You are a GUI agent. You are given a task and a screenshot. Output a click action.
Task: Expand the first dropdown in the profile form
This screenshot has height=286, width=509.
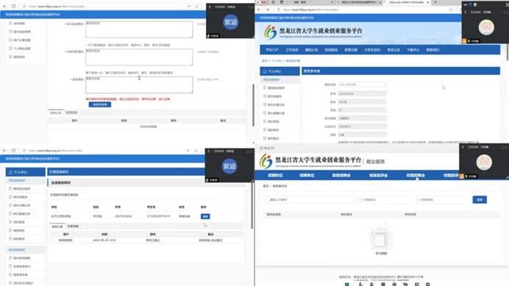tap(362, 85)
